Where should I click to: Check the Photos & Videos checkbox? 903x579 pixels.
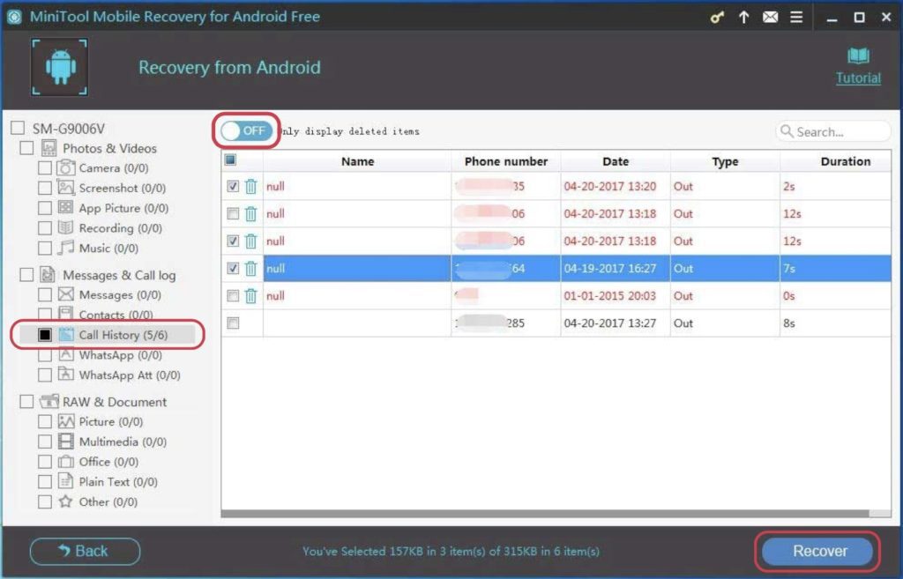point(26,148)
